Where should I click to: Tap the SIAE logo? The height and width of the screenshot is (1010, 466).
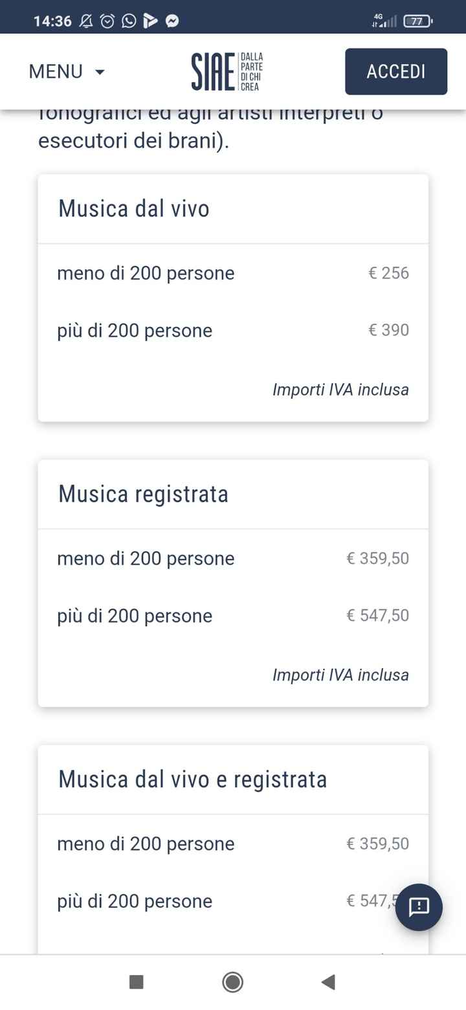pyautogui.click(x=227, y=71)
